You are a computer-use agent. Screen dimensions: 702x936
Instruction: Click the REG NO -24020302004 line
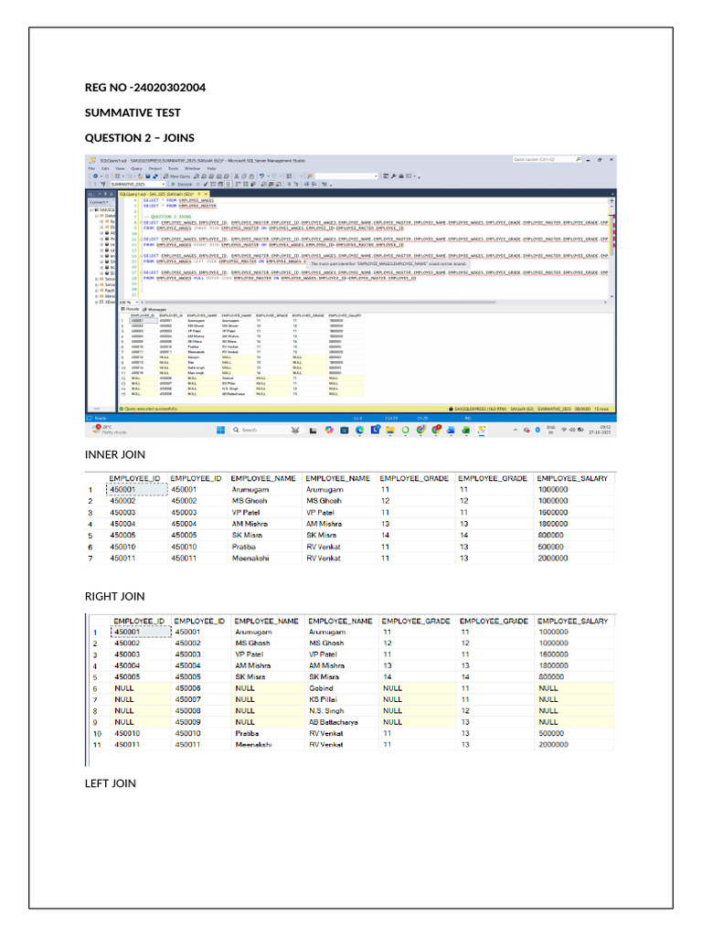(x=145, y=88)
